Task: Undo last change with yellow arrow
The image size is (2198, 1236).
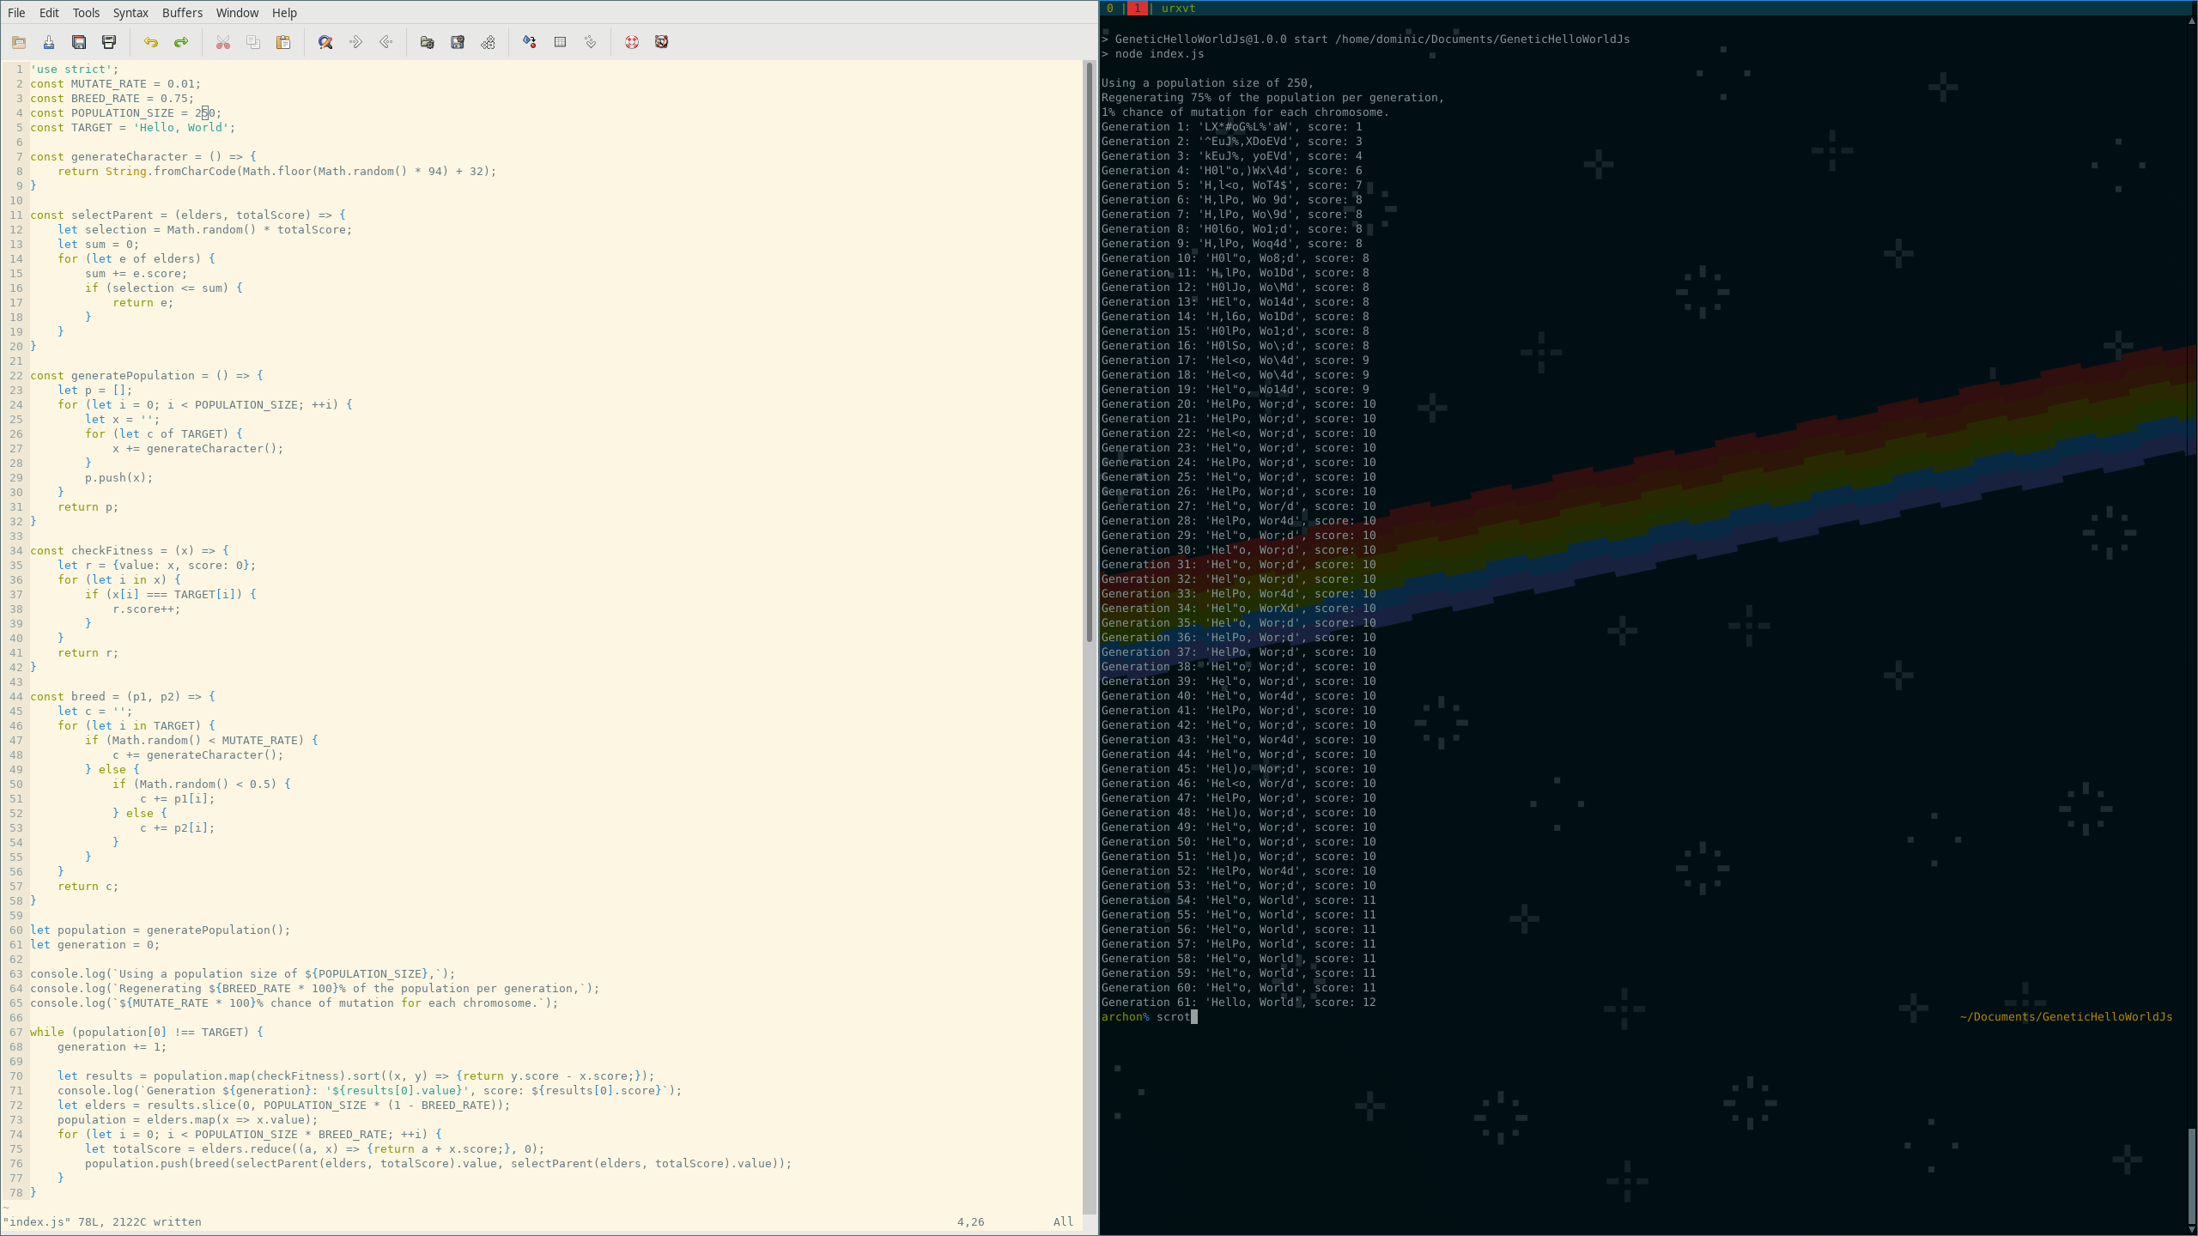Action: (151, 42)
